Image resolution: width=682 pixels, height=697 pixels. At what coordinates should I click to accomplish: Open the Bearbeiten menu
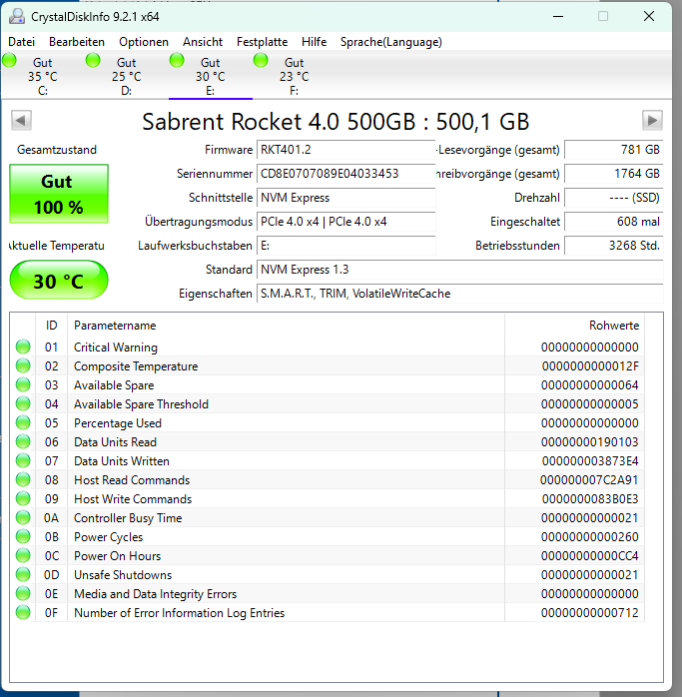click(77, 42)
